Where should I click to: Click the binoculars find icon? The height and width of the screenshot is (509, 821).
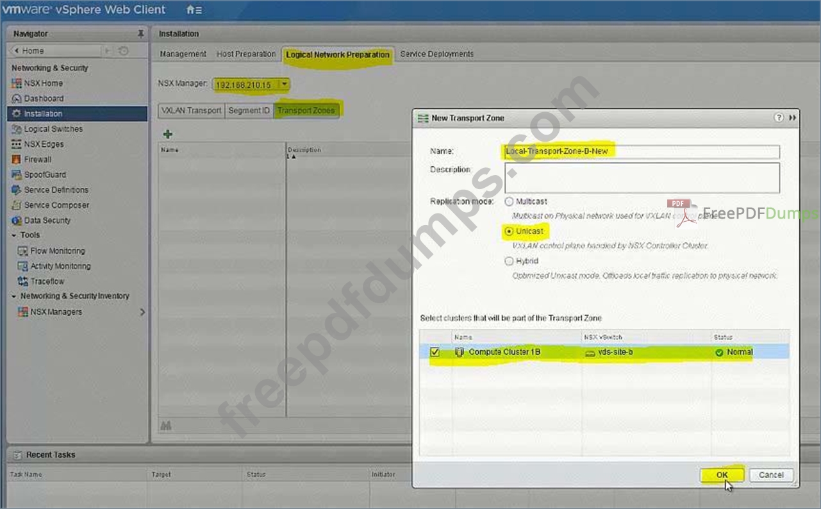(166, 426)
